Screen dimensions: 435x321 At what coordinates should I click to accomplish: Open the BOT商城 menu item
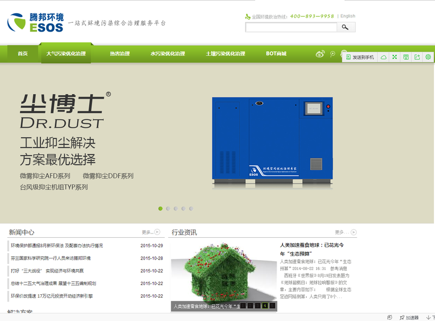point(276,54)
